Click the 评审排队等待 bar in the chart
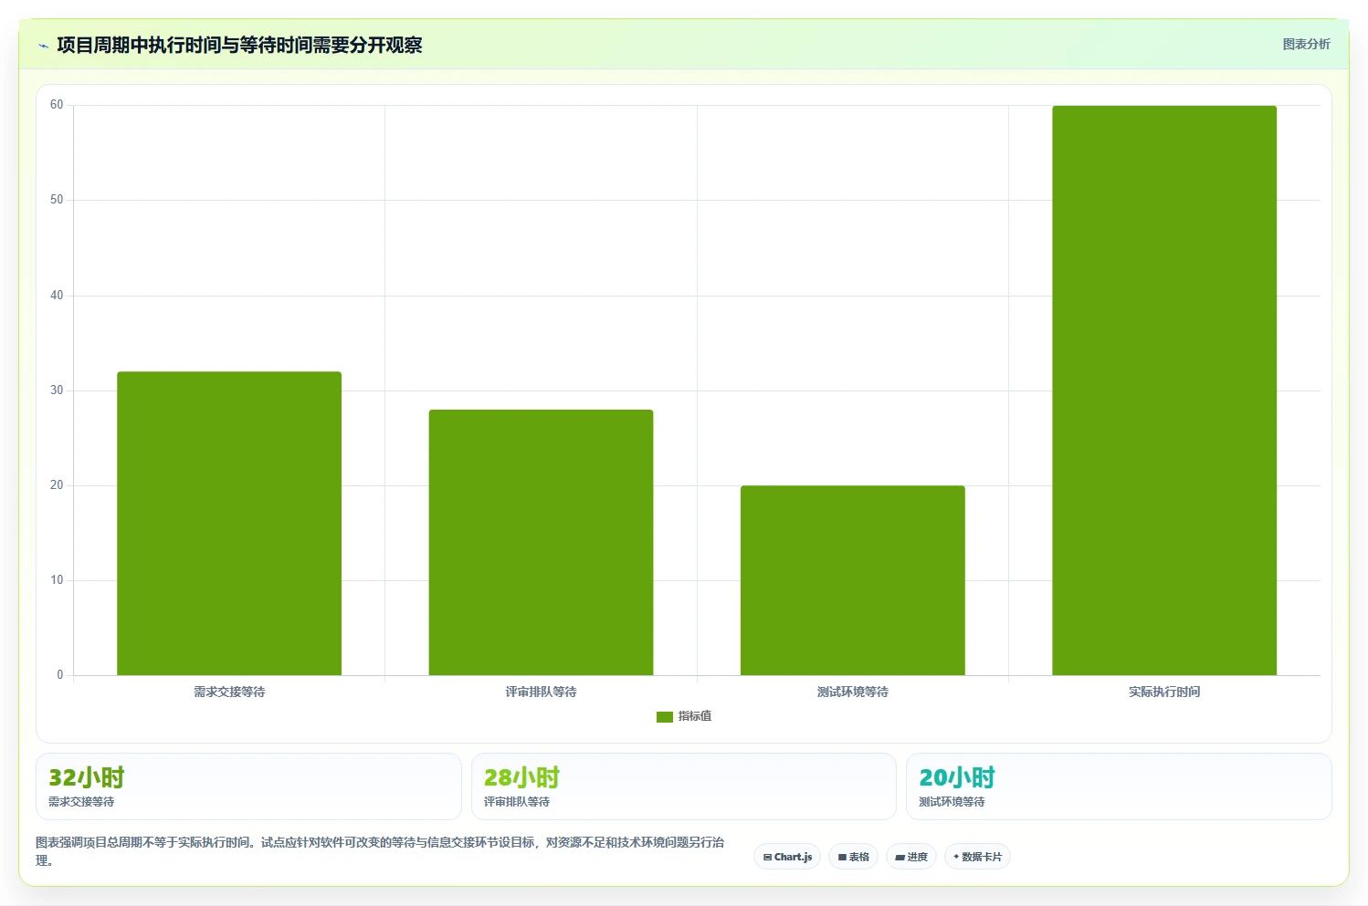The image size is (1368, 906). (x=541, y=543)
